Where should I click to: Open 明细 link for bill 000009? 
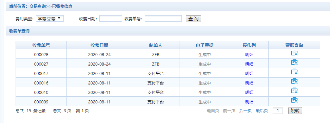[x=249, y=102]
